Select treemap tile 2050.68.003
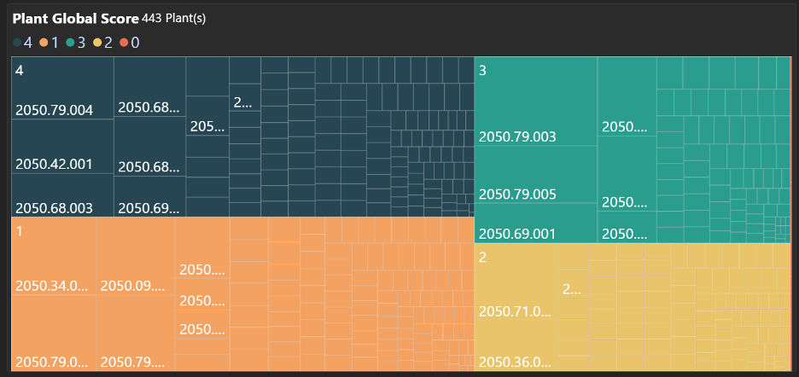This screenshot has width=799, height=377. [62, 195]
